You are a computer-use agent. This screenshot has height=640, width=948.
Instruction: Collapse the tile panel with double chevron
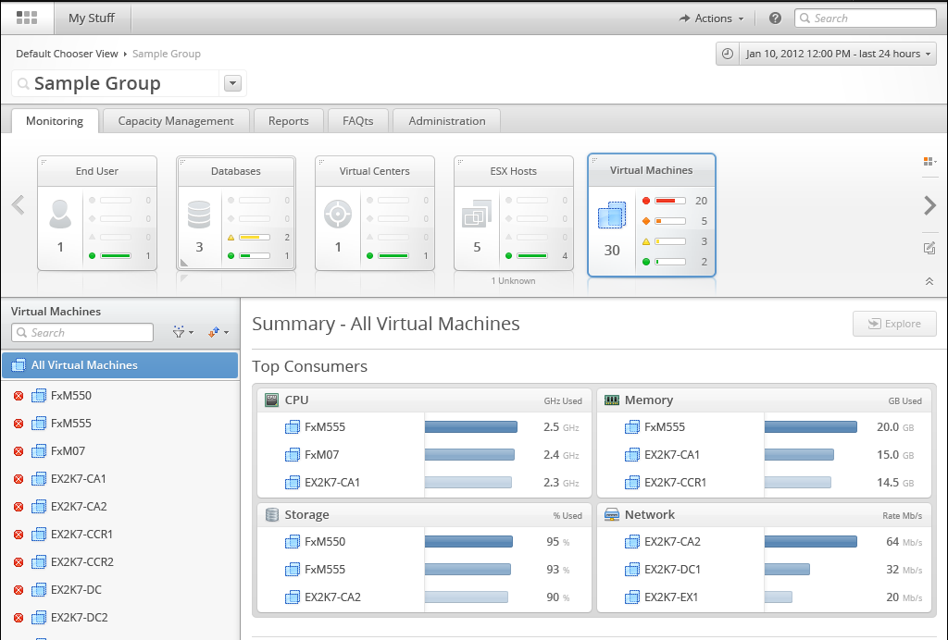click(x=929, y=281)
